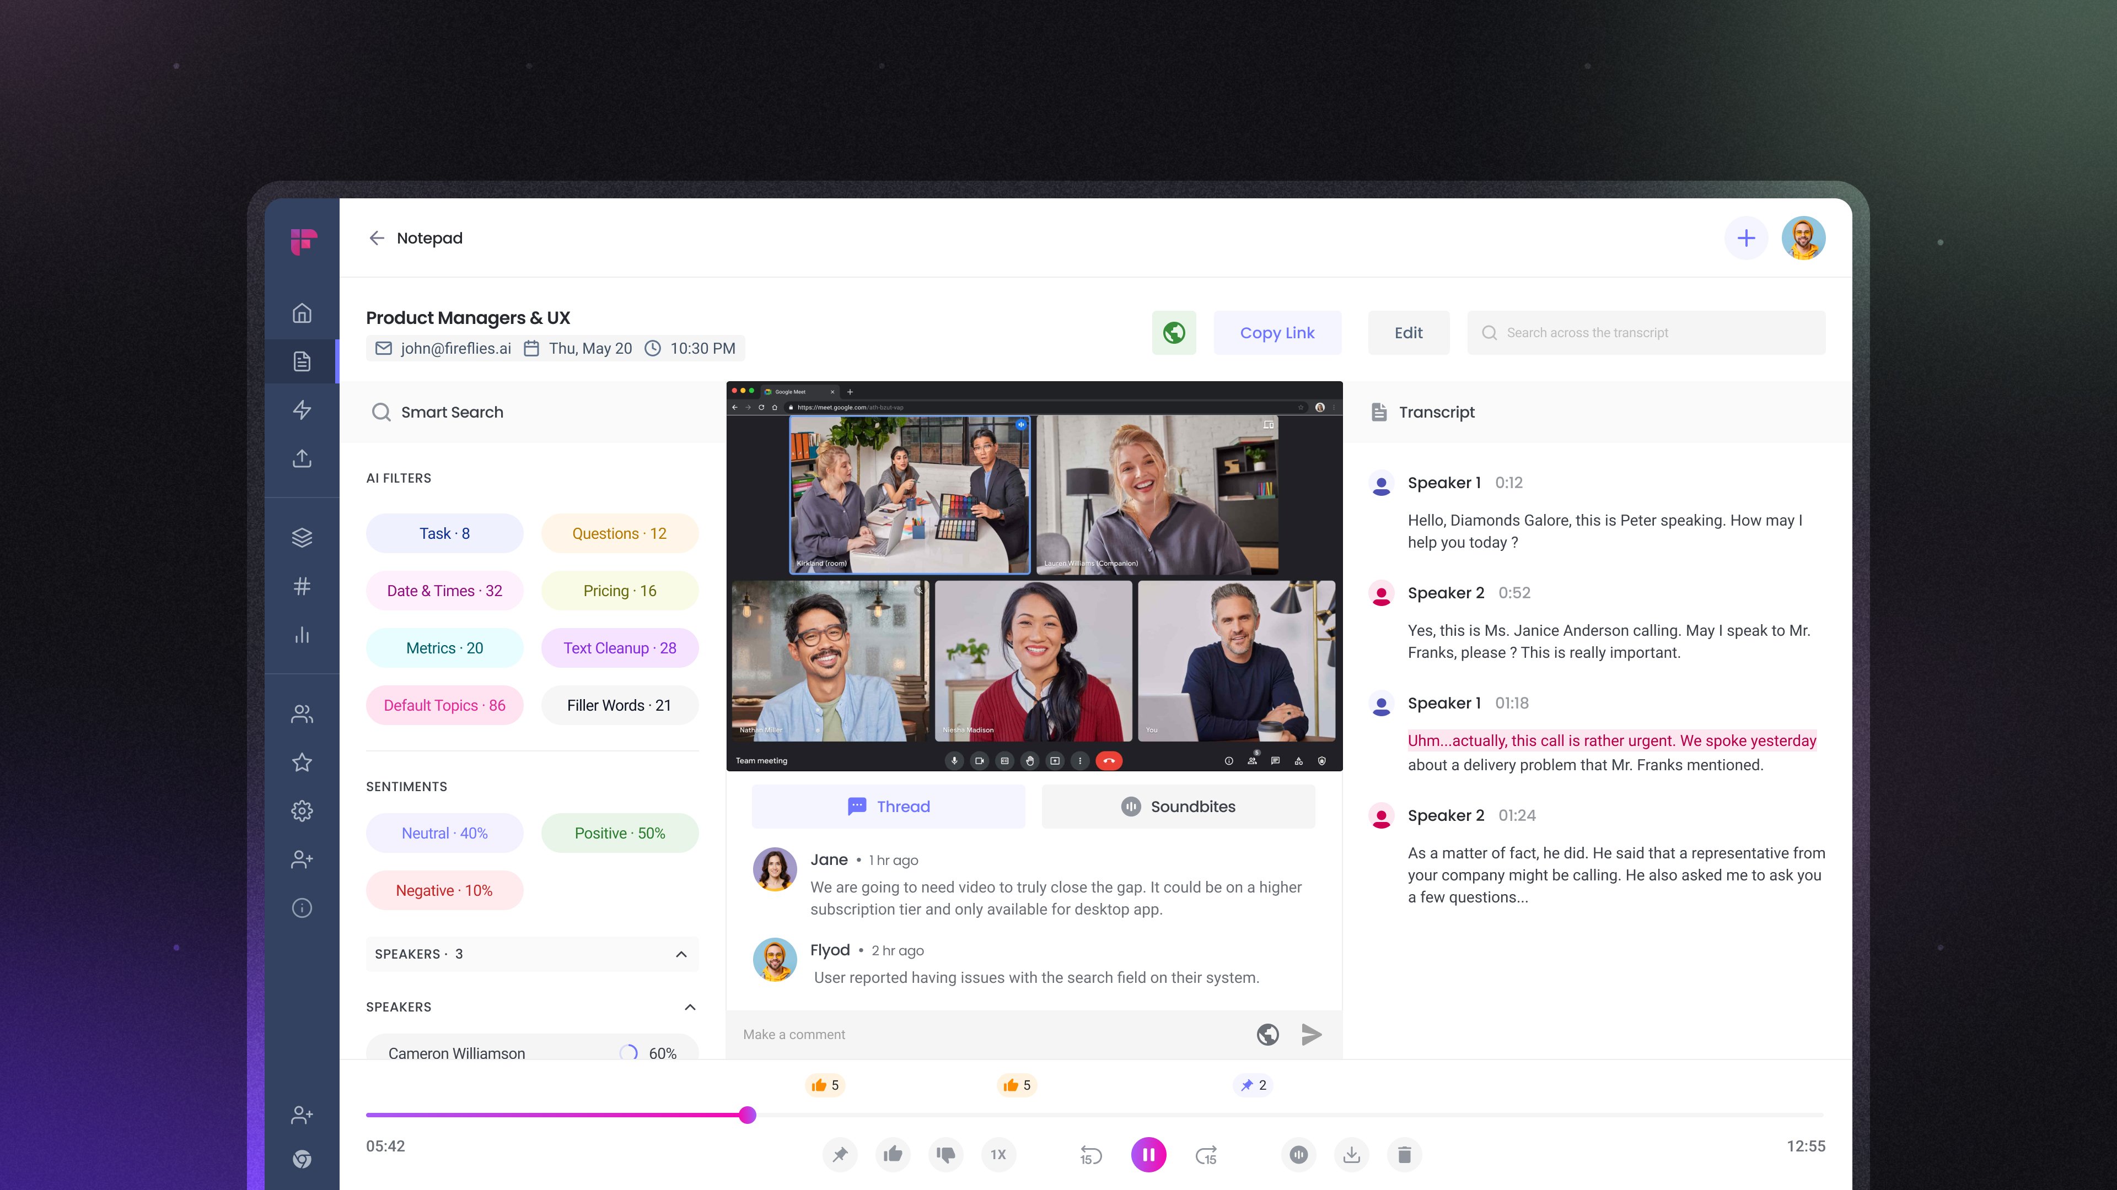Open the Thread tab
Image resolution: width=2117 pixels, height=1190 pixels.
(x=888, y=805)
